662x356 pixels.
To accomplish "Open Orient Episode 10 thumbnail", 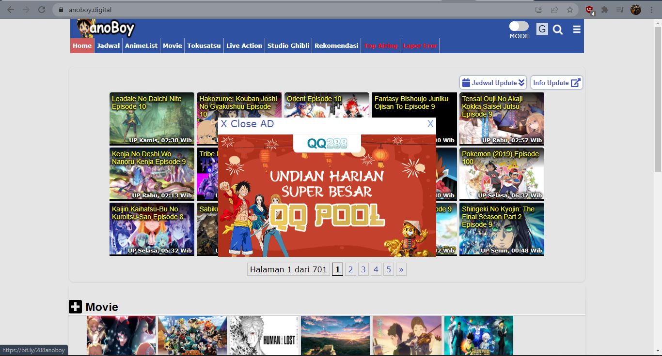I will tap(327, 105).
